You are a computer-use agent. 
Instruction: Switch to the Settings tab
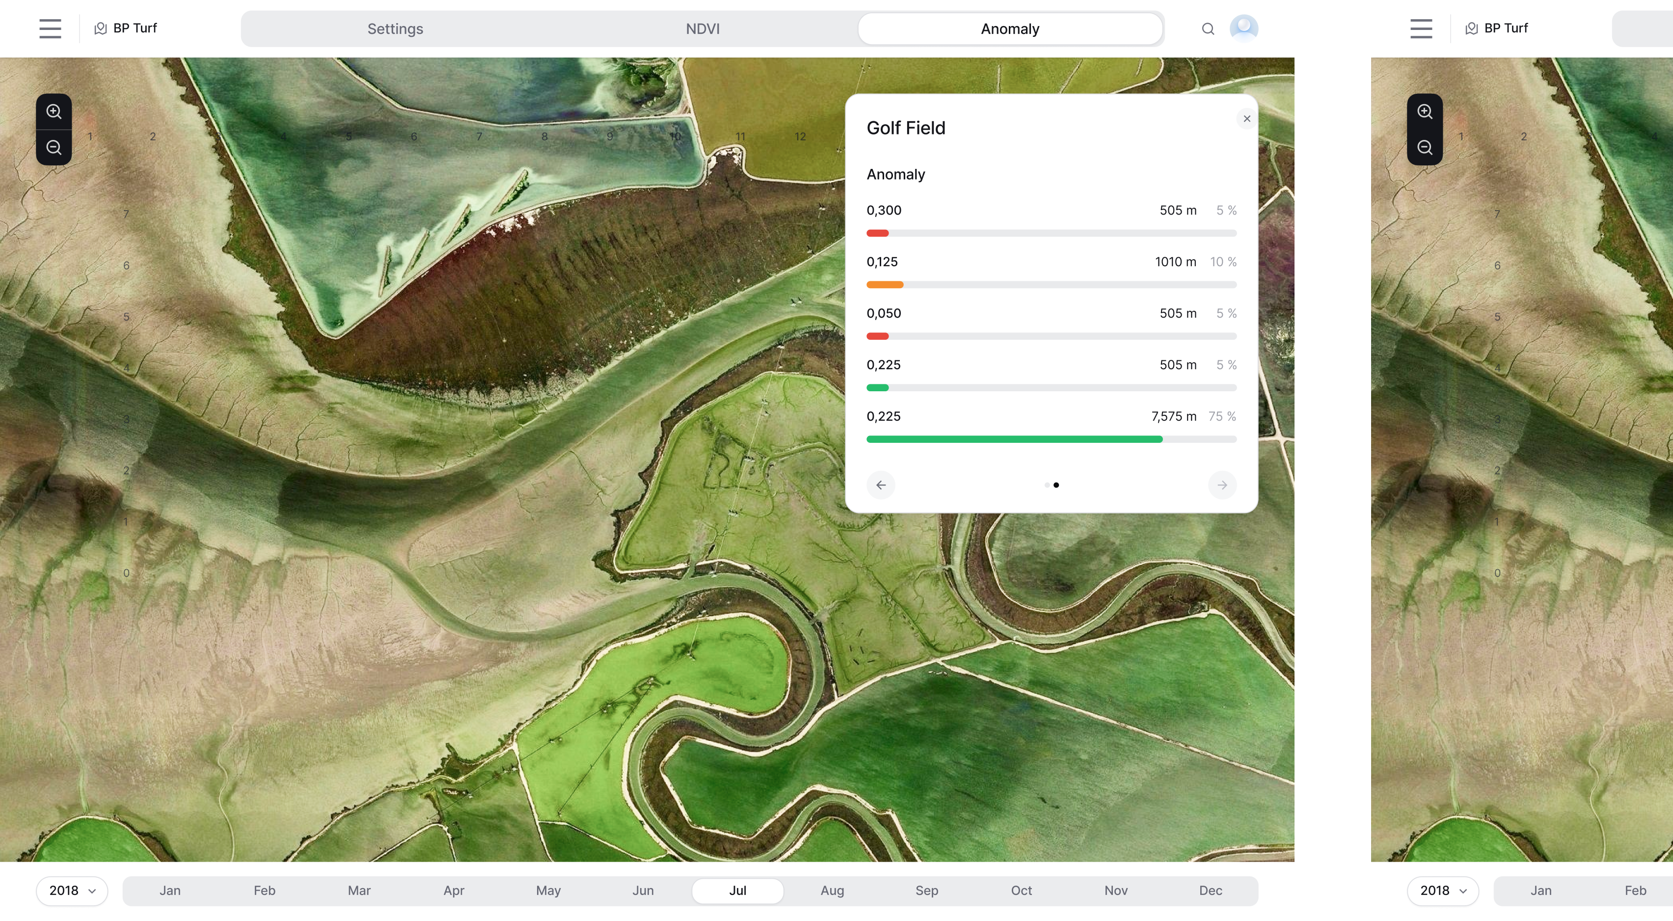[395, 28]
